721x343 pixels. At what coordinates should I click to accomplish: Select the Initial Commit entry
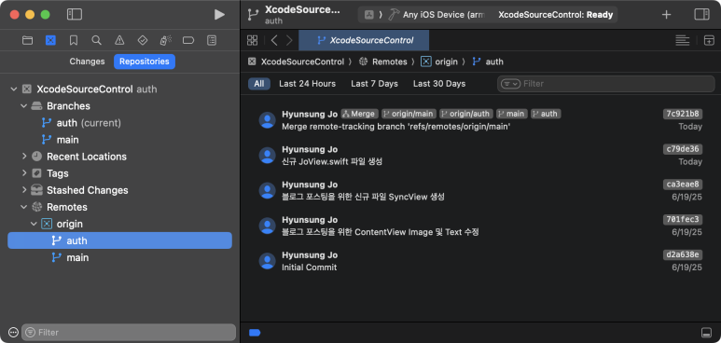(480, 261)
